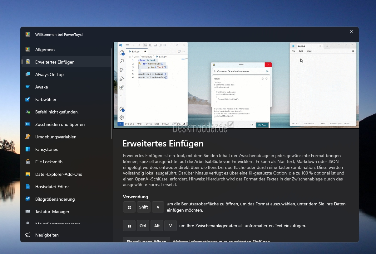This screenshot has height=254, width=376.
Task: Select Erweitertes Einfügen in the sidebar
Action: 66,62
